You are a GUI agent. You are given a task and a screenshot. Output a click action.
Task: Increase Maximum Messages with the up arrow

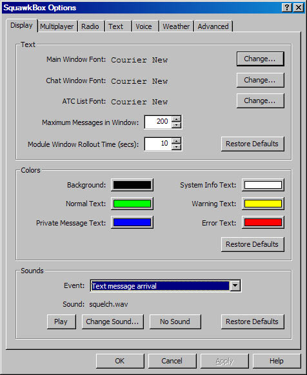(x=177, y=119)
